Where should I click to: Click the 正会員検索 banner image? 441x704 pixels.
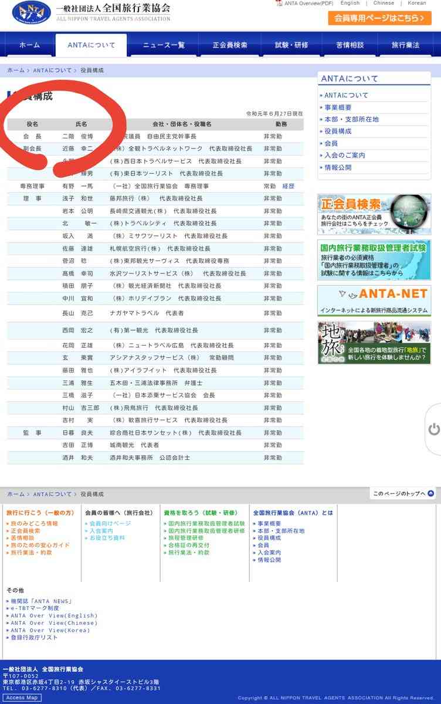[374, 214]
